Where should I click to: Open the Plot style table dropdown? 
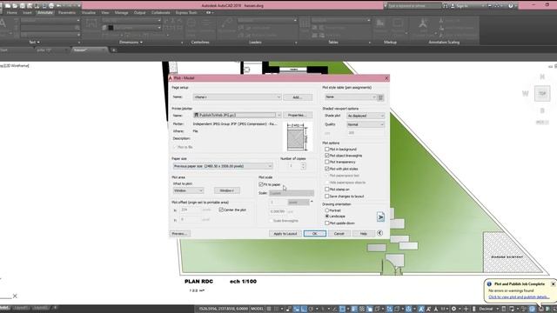[350, 97]
